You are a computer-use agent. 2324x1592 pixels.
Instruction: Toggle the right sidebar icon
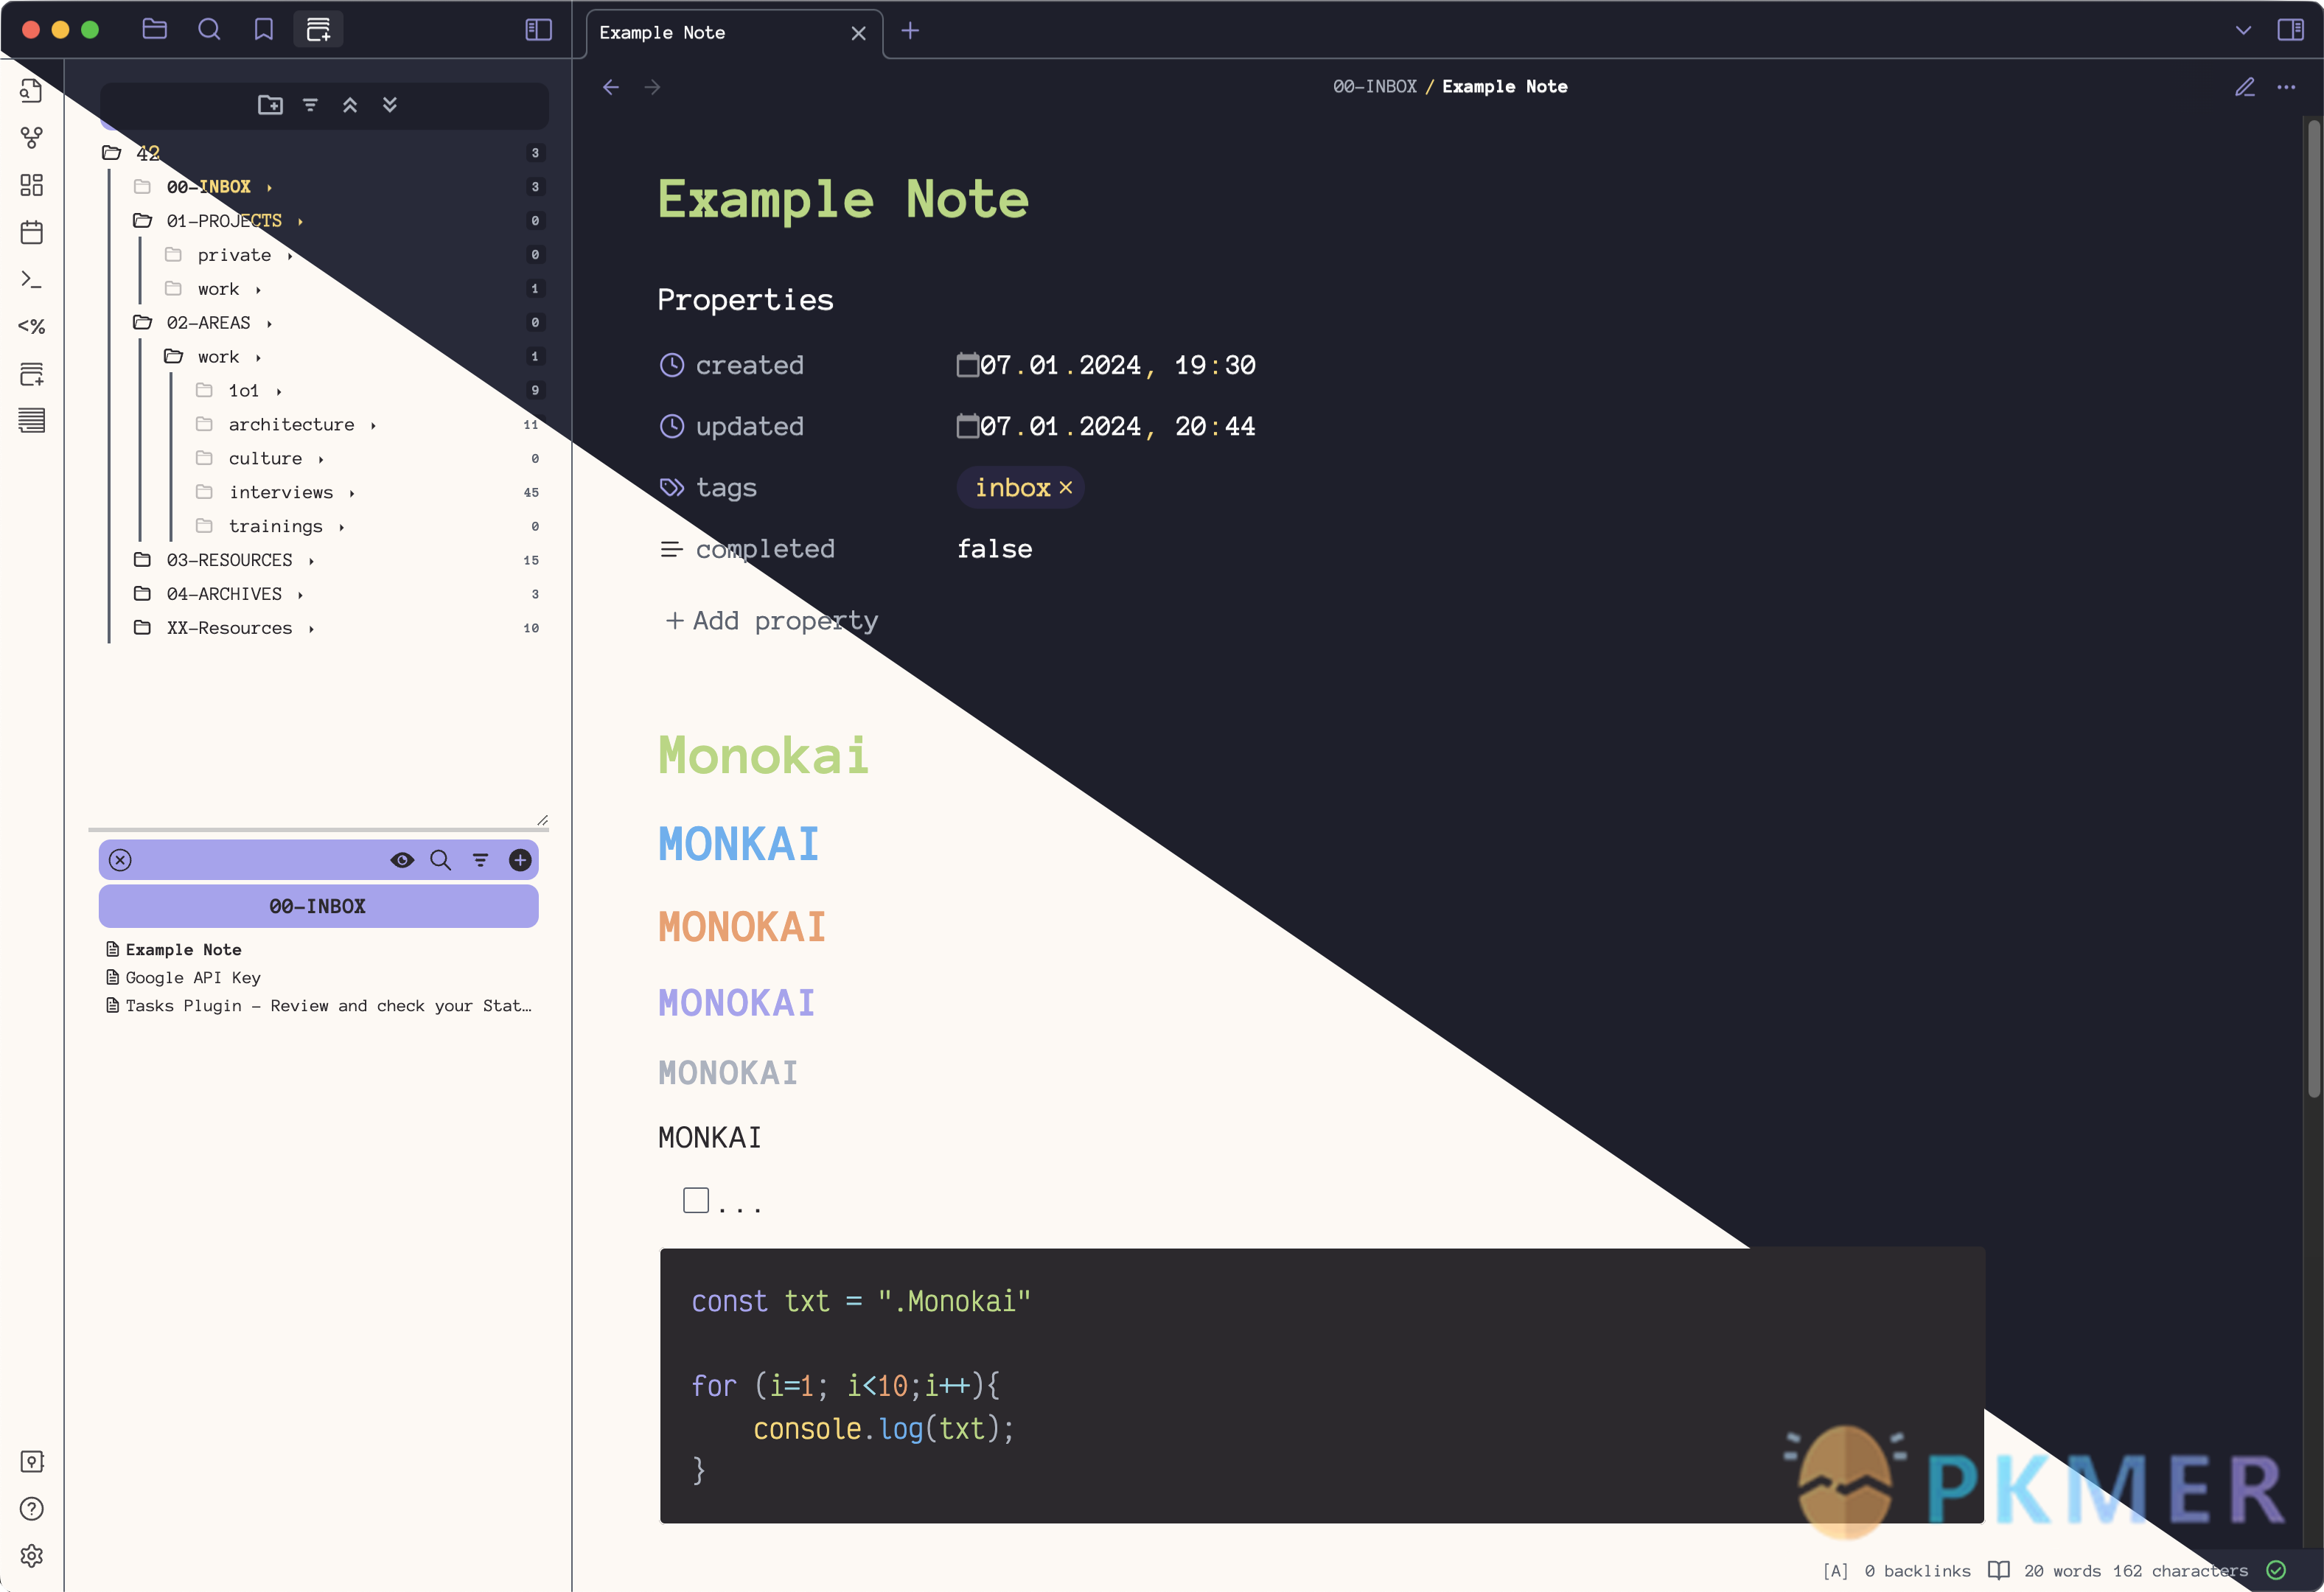2290,30
